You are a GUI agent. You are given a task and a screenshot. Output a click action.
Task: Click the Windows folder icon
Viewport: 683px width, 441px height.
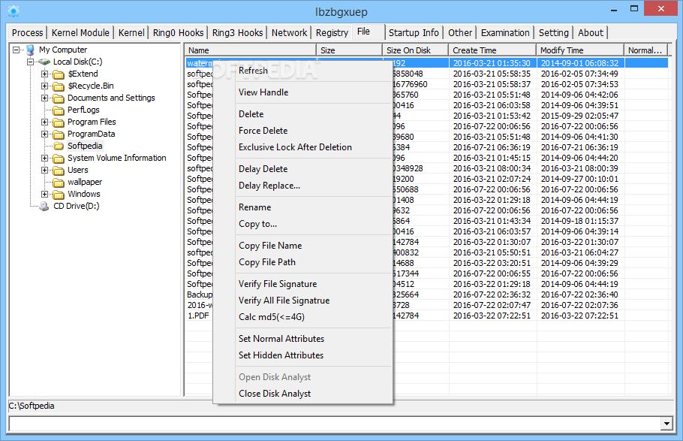[59, 194]
